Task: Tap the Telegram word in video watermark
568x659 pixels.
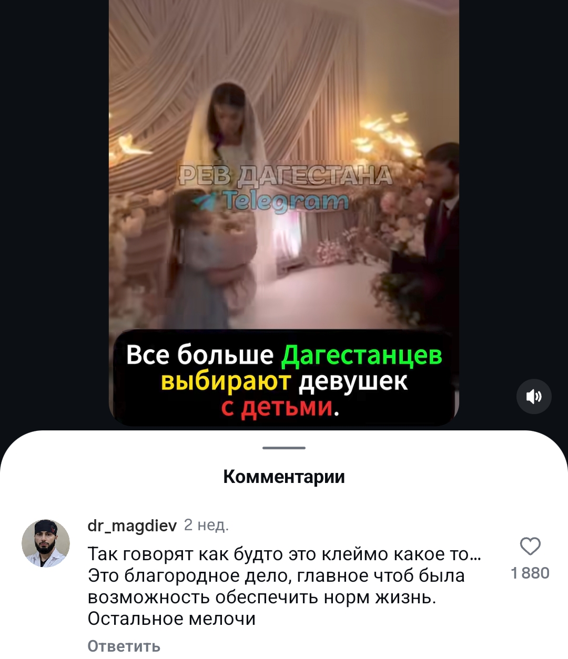Action: coord(285,200)
